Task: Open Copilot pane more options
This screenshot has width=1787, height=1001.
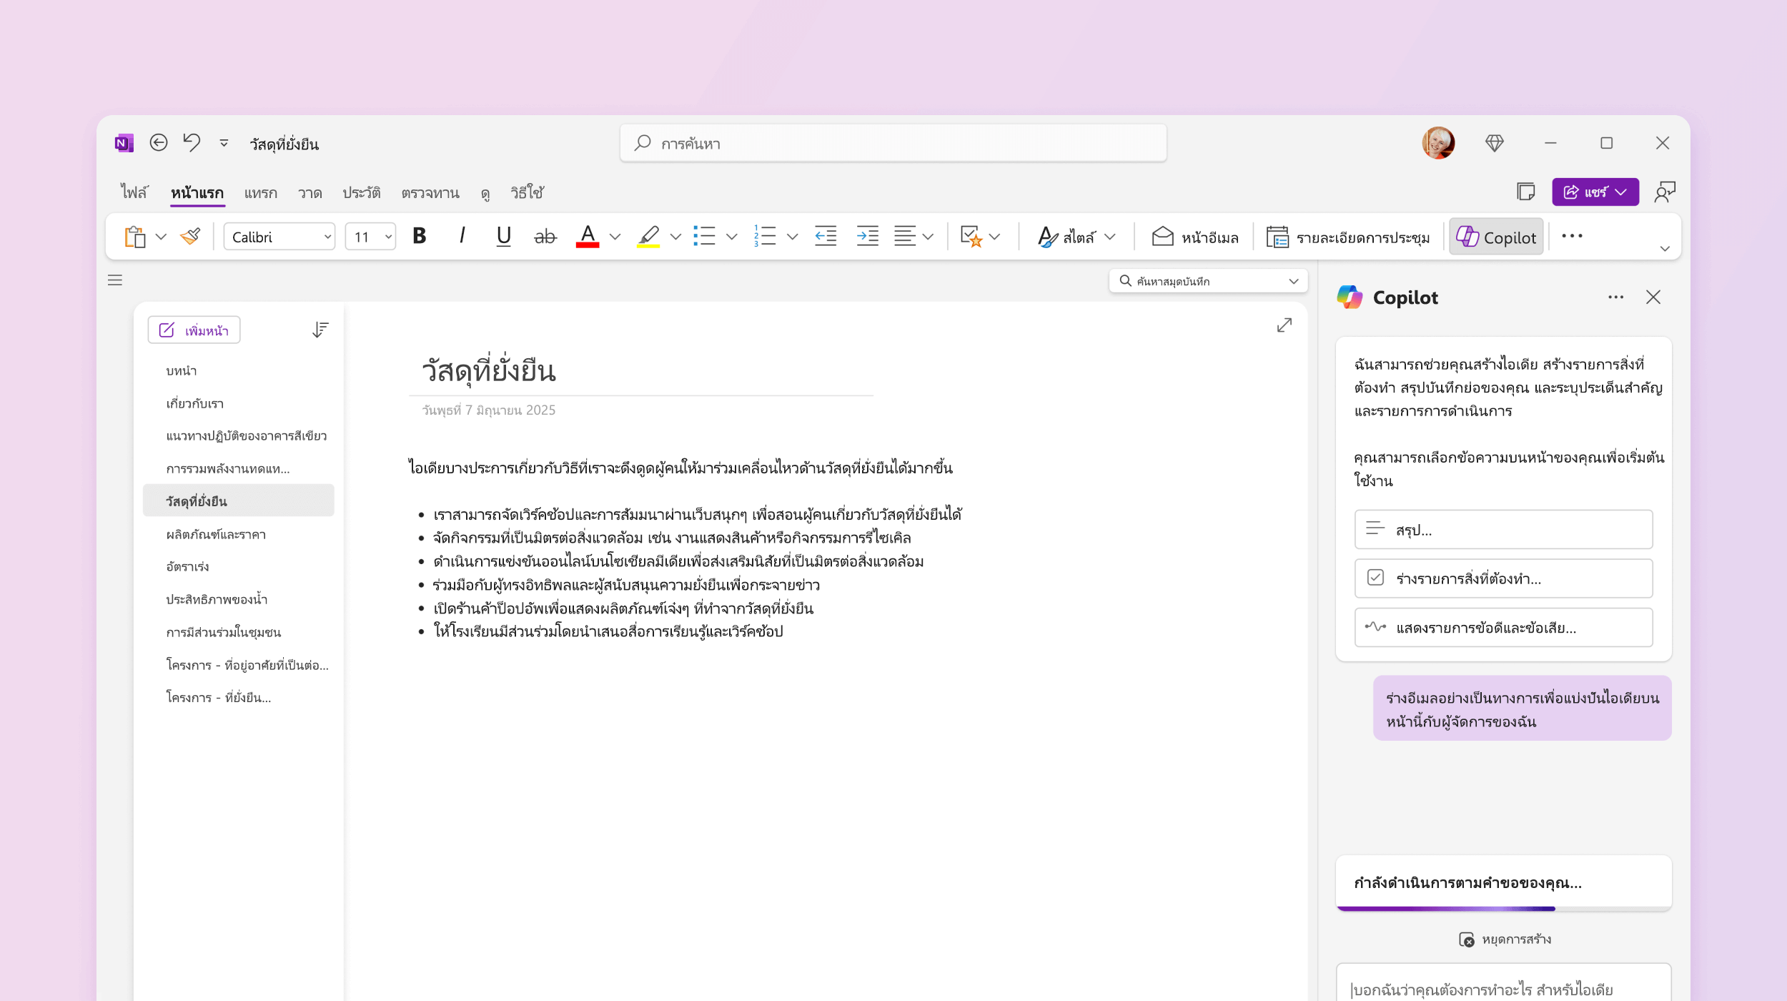Action: coord(1615,297)
